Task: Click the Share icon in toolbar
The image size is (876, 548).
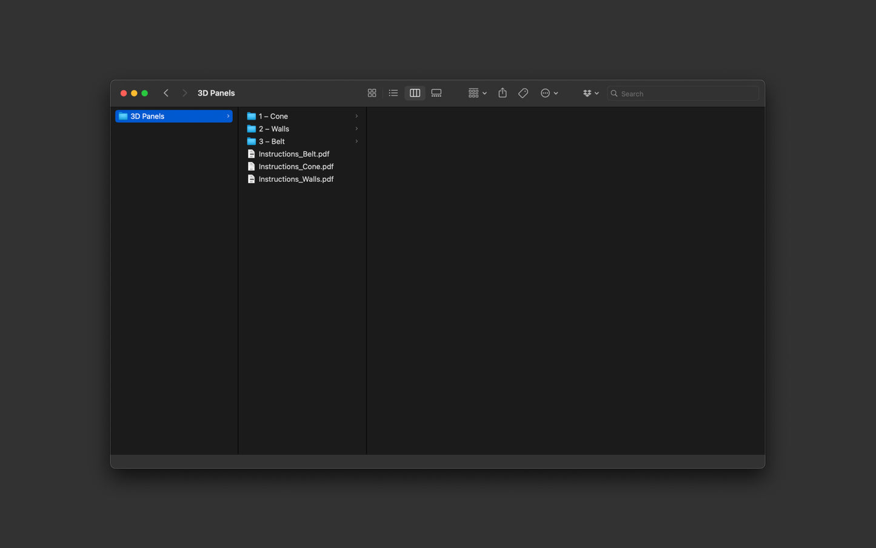Action: 503,93
